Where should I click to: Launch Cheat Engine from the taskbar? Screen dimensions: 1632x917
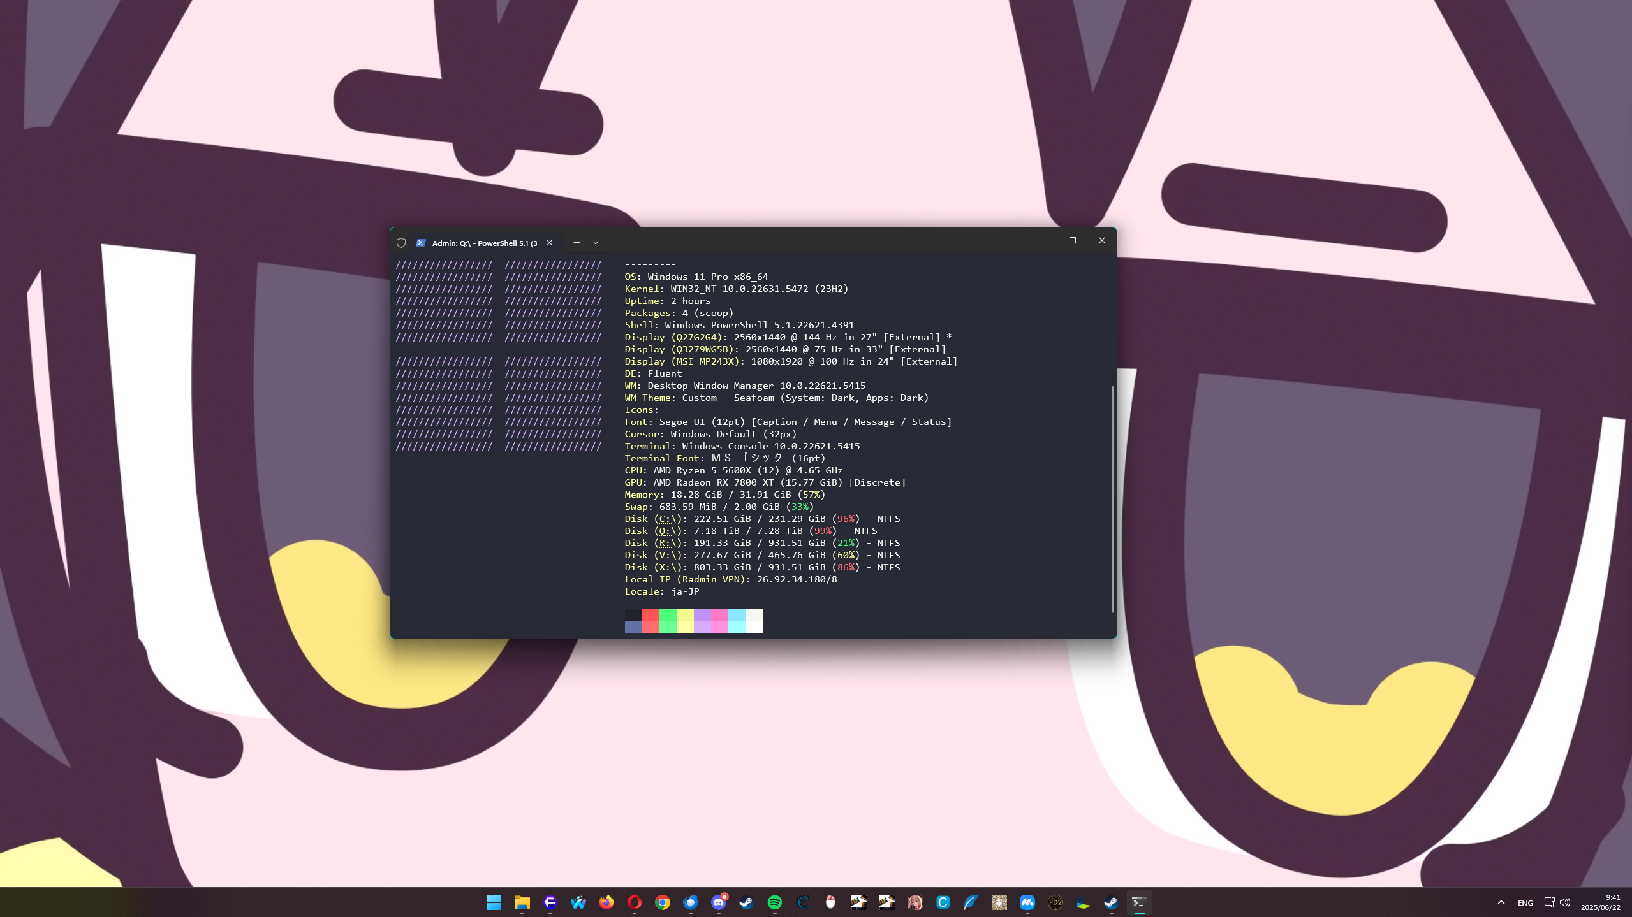(802, 902)
